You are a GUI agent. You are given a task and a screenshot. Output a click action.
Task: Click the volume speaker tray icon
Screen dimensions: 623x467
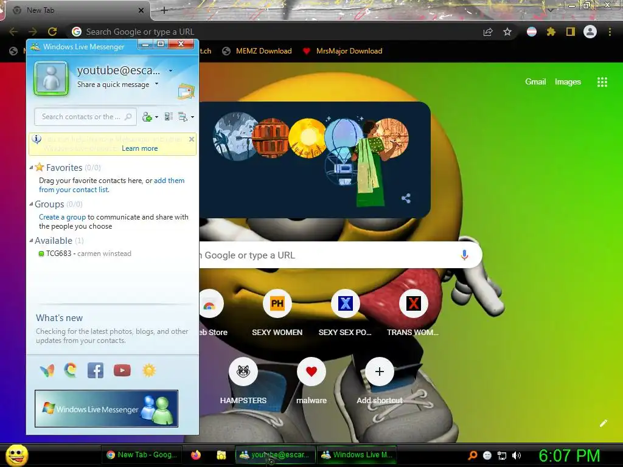517,455
